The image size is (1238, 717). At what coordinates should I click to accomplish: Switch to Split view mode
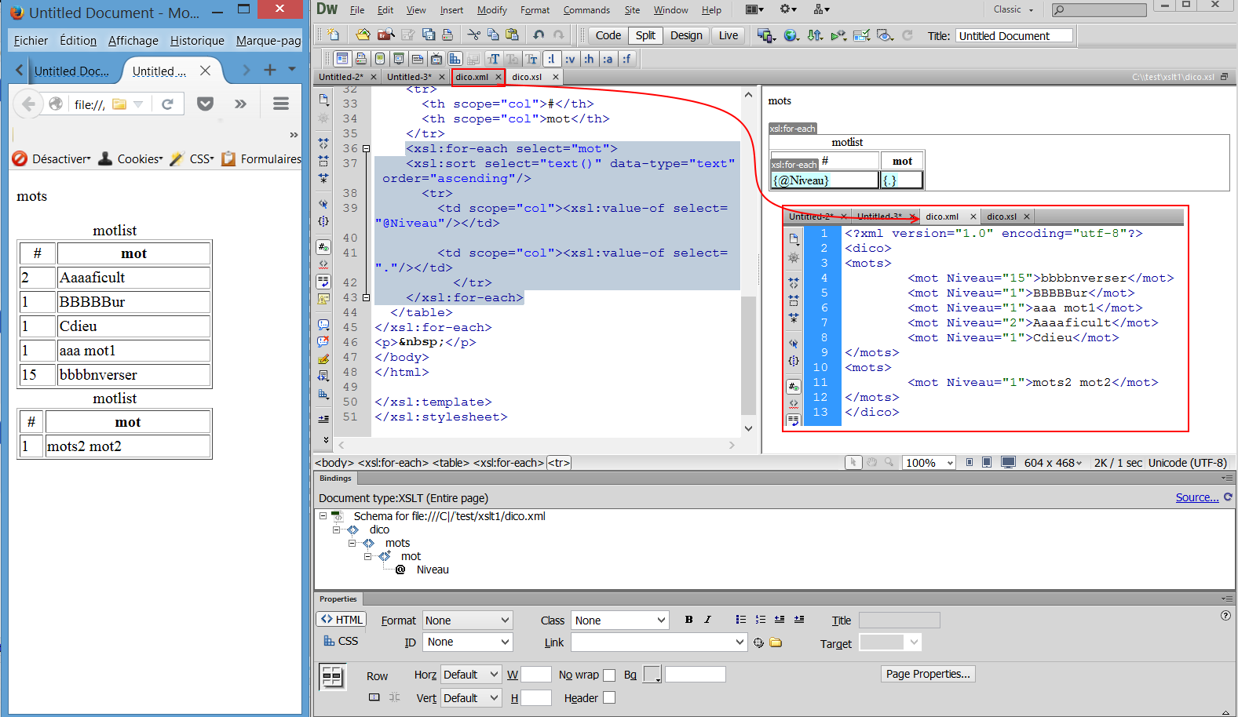click(x=645, y=35)
